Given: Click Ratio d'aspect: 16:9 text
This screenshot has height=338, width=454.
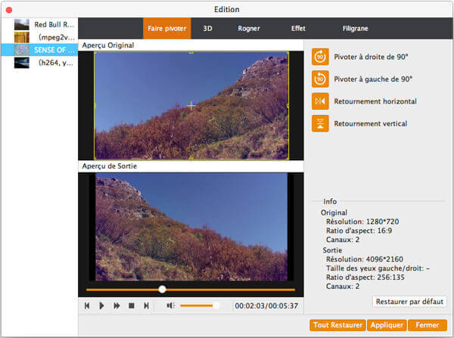Looking at the screenshot, I should pos(359,231).
